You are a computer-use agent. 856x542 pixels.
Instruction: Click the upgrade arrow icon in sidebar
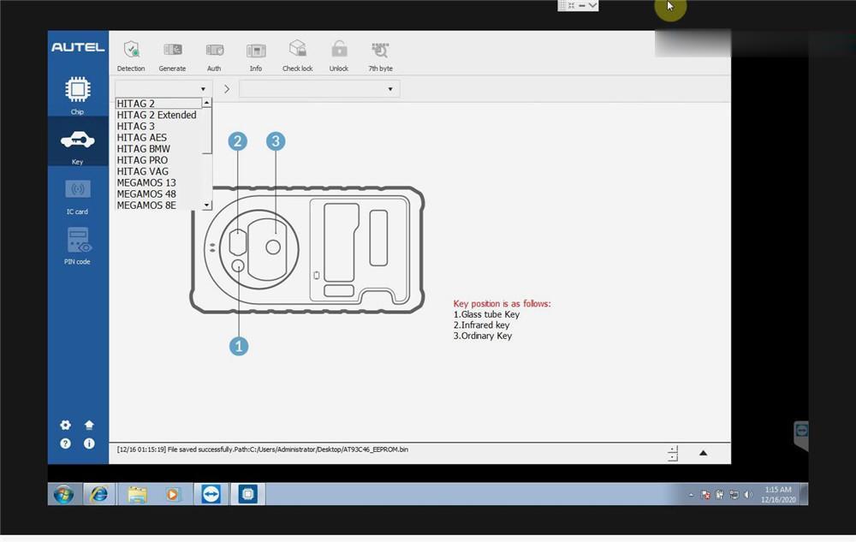90,425
